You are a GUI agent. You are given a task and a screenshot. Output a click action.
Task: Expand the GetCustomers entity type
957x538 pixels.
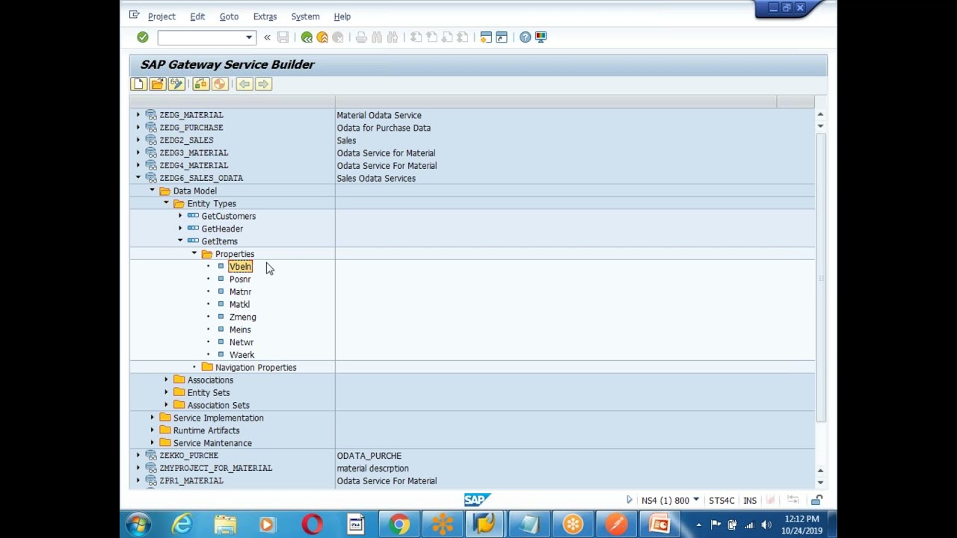coord(180,216)
